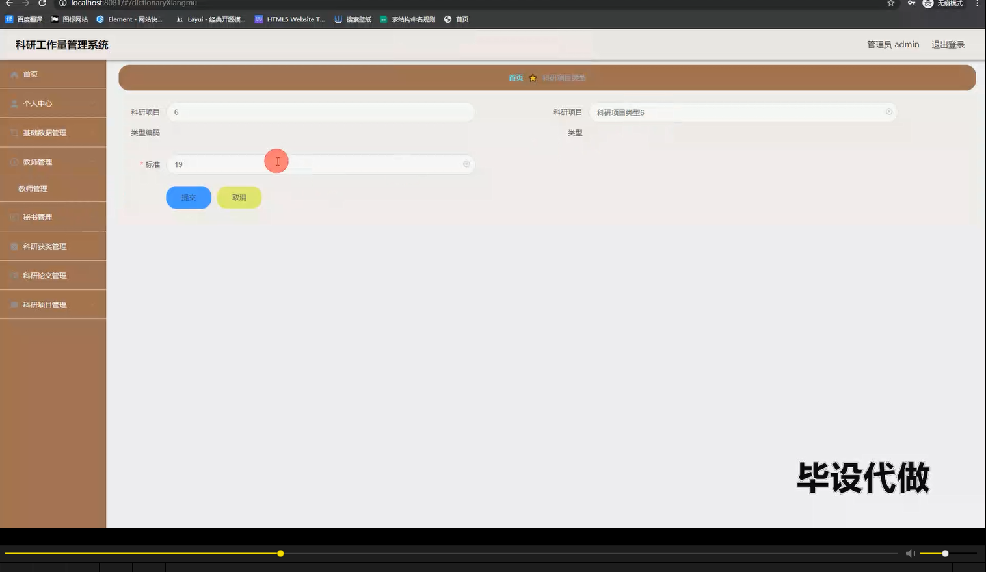
Task: Expand 科研论文管理 in the sidebar
Action: [x=53, y=276]
